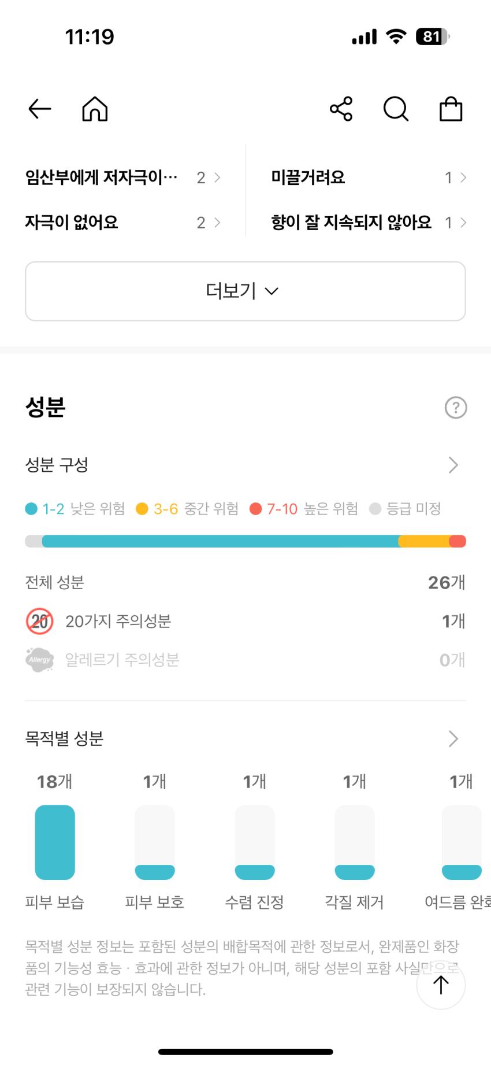Tap the 20가지 주의성분 warning icon
This screenshot has height=1065, width=491.
click(x=40, y=622)
